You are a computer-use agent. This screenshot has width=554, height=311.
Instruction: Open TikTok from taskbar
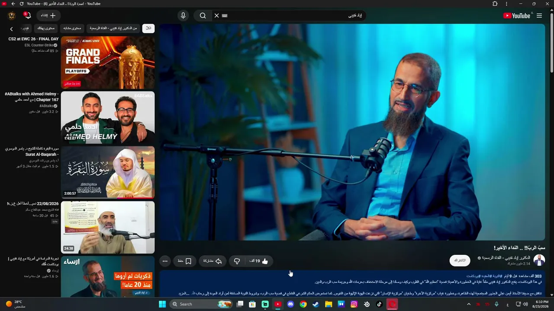pyautogui.click(x=380, y=304)
